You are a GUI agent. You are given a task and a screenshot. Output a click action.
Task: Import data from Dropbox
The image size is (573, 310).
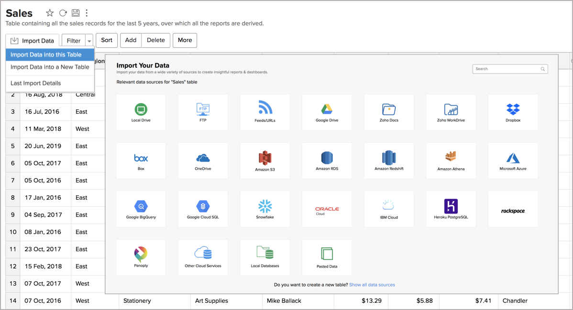pos(513,112)
